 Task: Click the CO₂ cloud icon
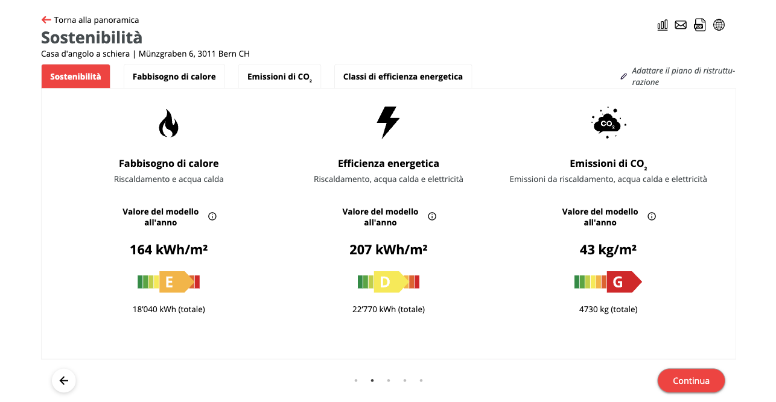pos(607,122)
